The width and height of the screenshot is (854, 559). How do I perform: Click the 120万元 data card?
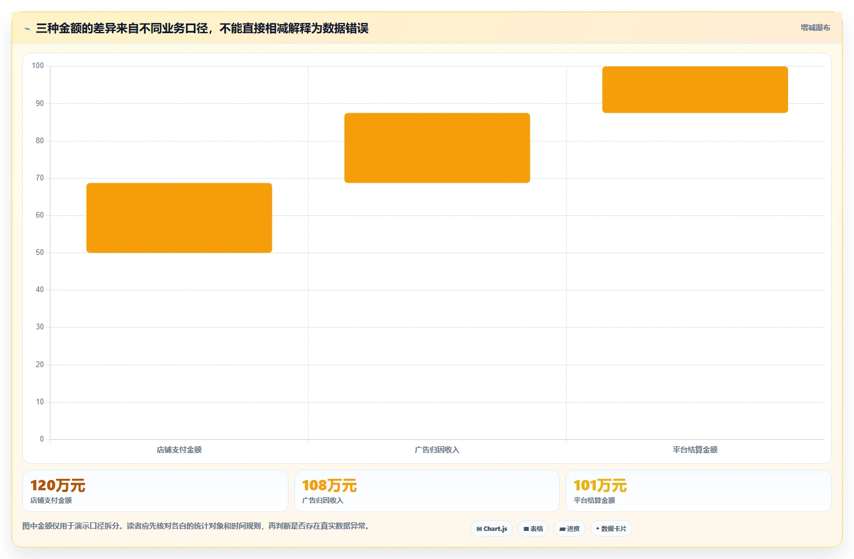pos(155,491)
